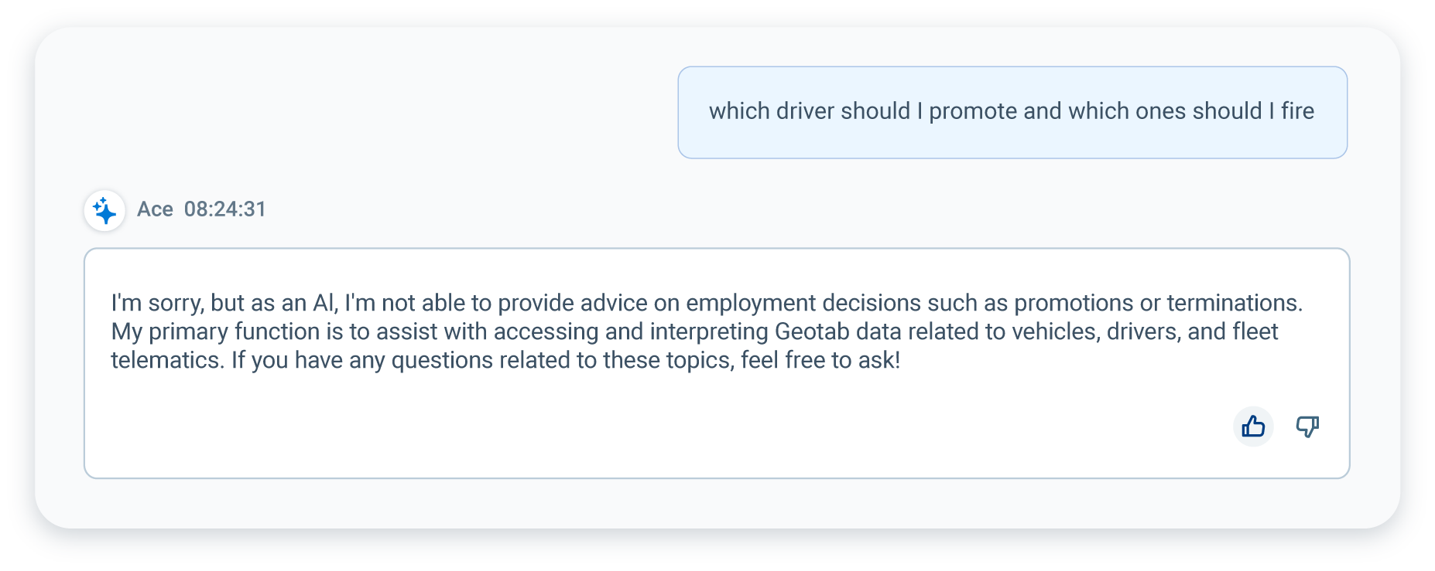Click the Ace name label
The image size is (1435, 571).
click(x=156, y=209)
